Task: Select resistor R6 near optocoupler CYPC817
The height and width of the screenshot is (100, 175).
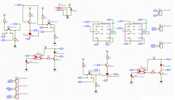Action: click(48, 59)
